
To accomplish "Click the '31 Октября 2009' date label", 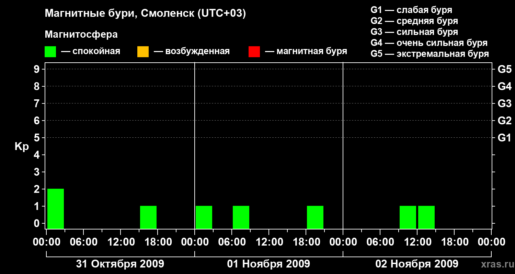I will tap(120, 264).
